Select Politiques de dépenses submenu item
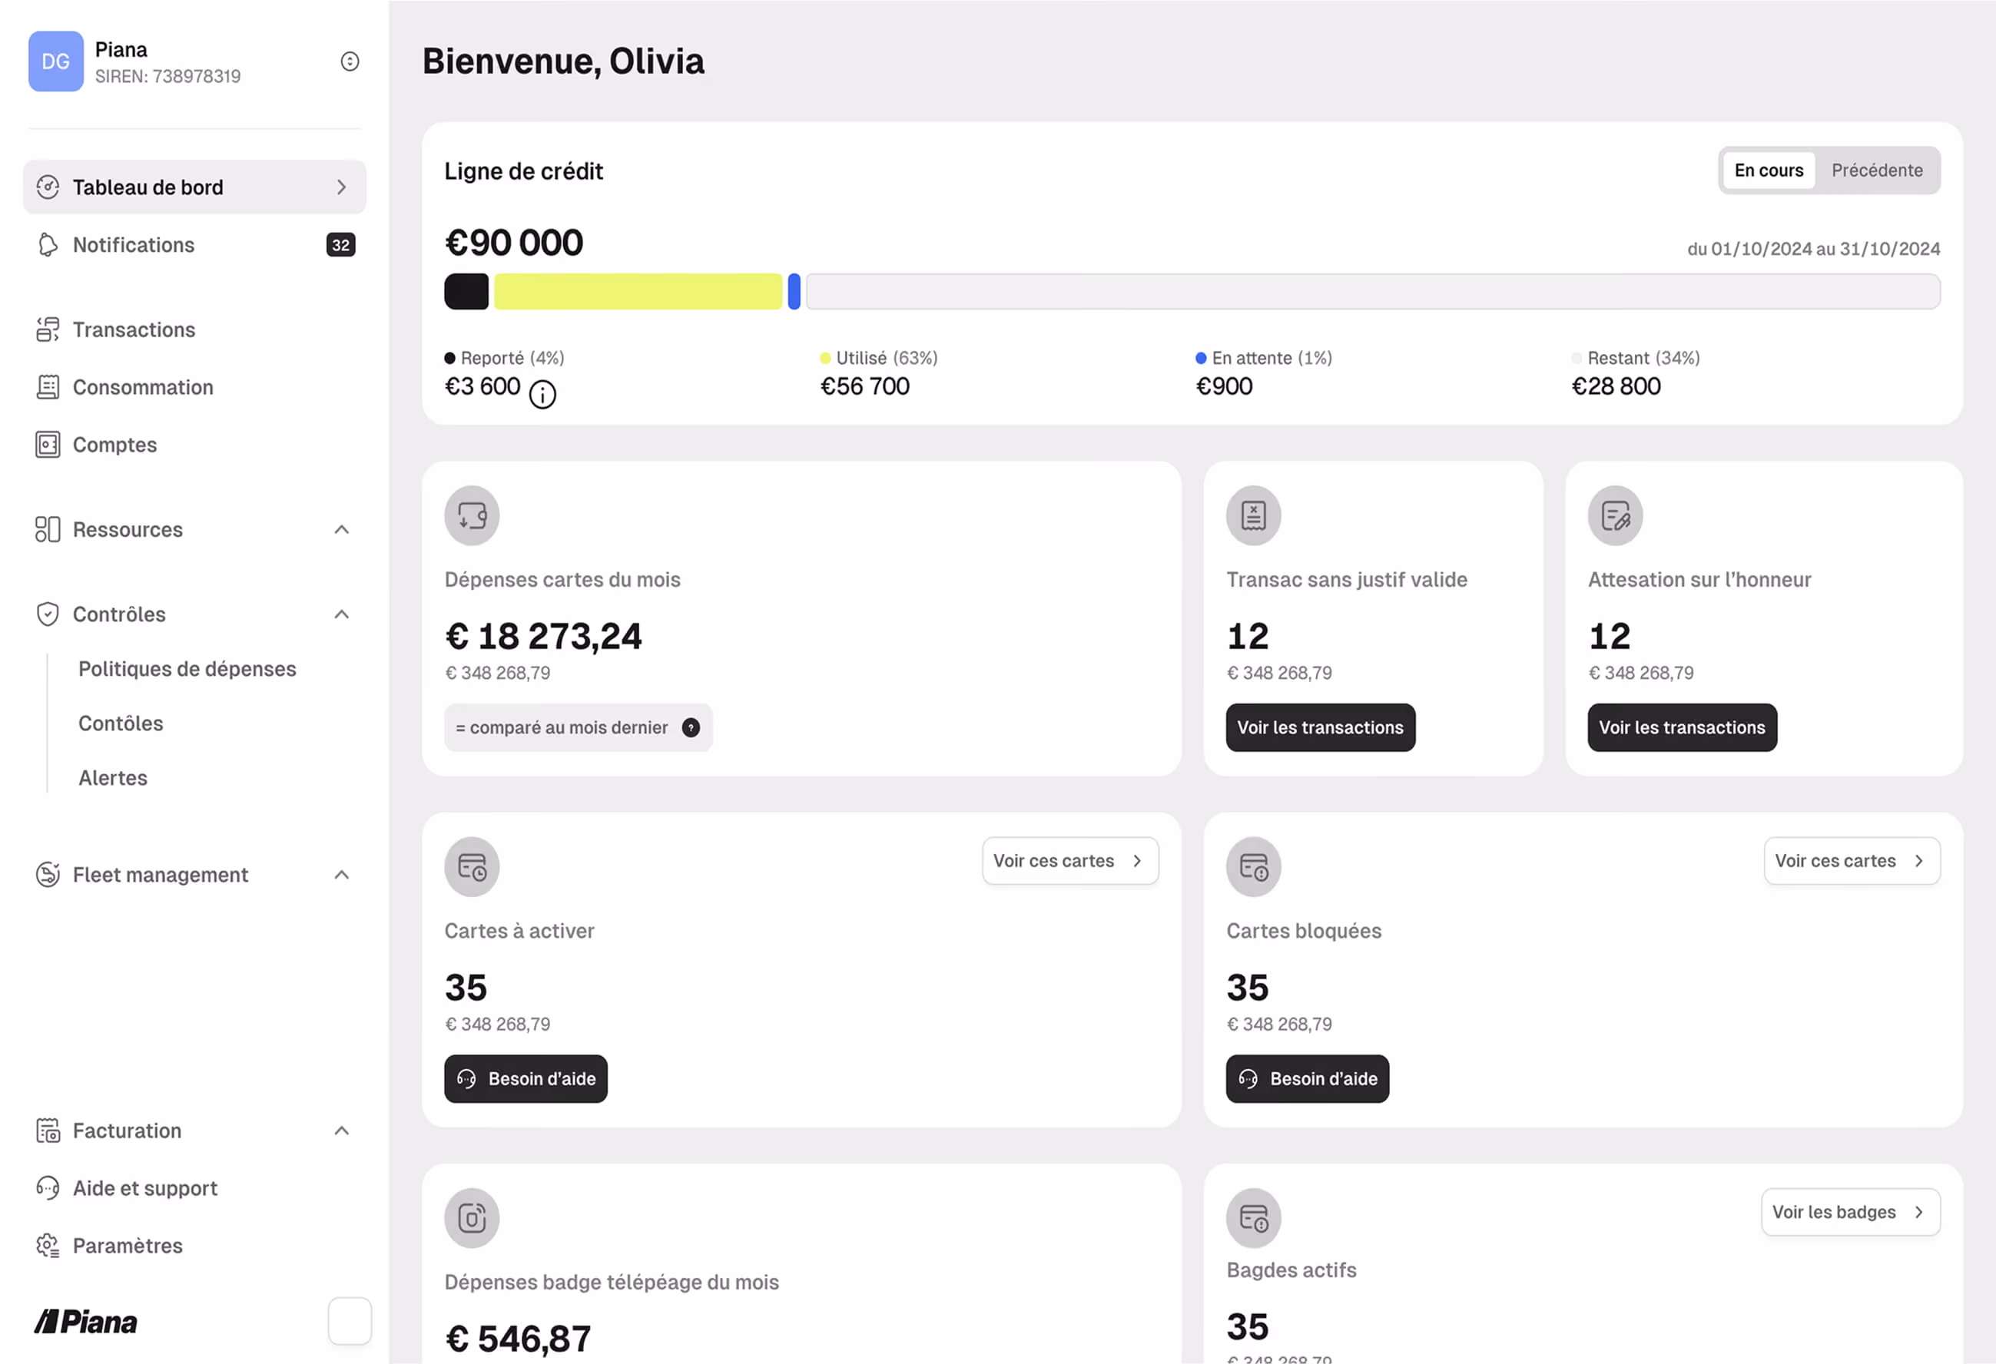This screenshot has height=1364, width=1996. [187, 669]
